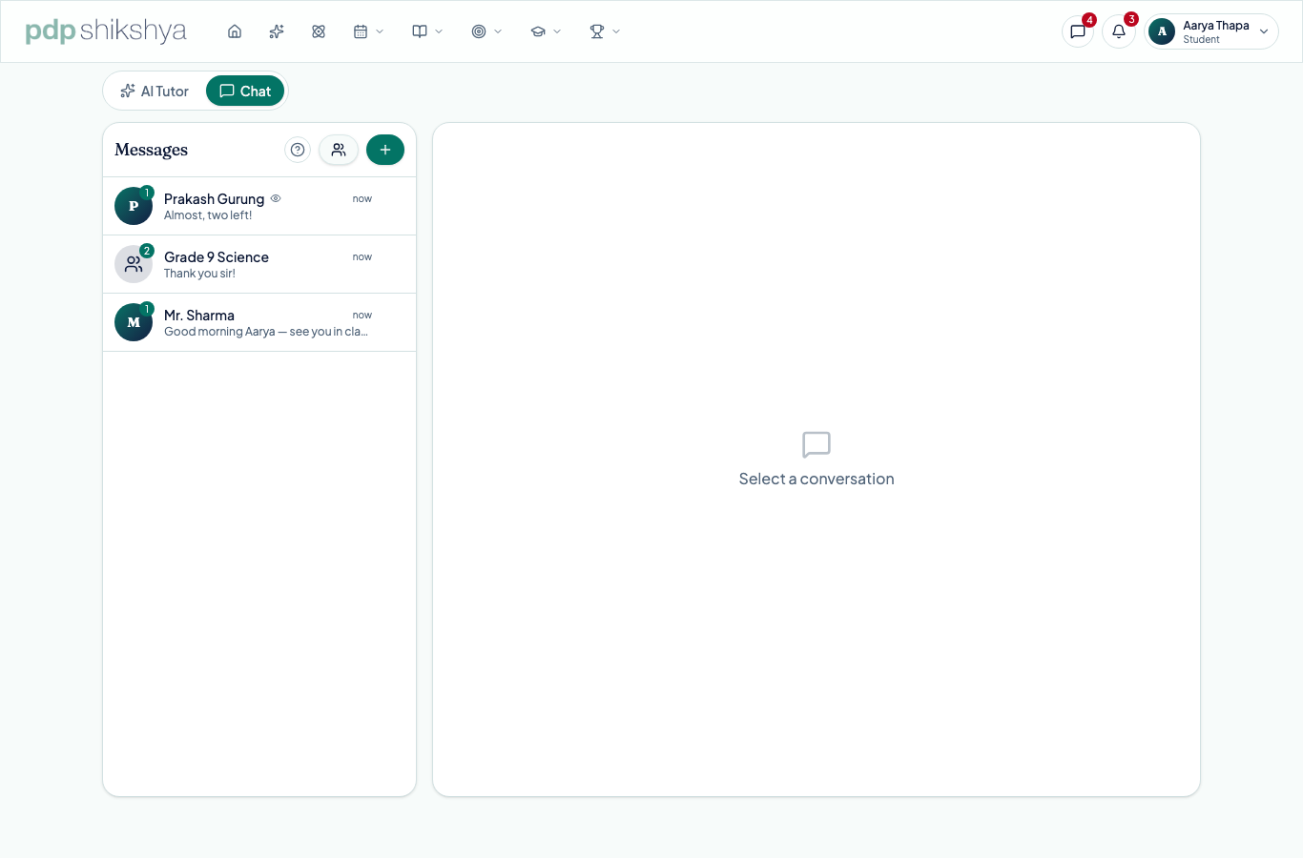Open the notifications bell icon
1303x858 pixels.
pyautogui.click(x=1119, y=31)
